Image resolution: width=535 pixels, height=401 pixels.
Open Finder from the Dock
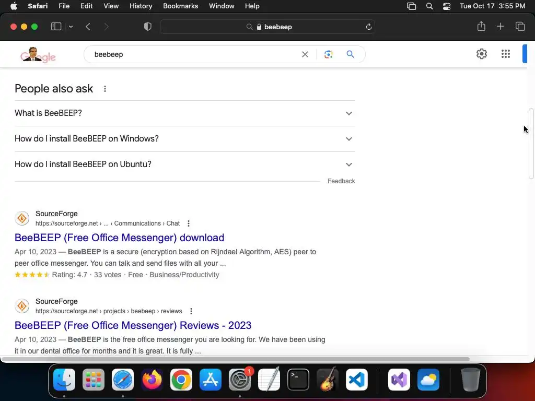64,380
